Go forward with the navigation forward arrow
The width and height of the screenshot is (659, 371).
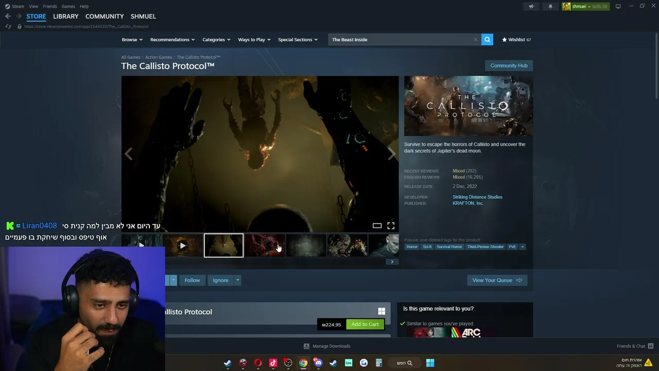[19, 16]
